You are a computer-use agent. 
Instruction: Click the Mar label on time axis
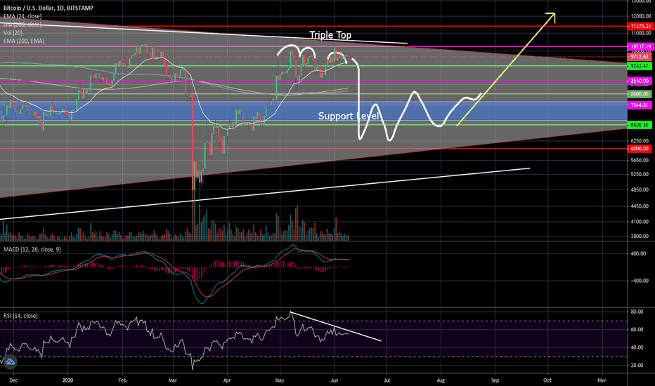pos(172,380)
